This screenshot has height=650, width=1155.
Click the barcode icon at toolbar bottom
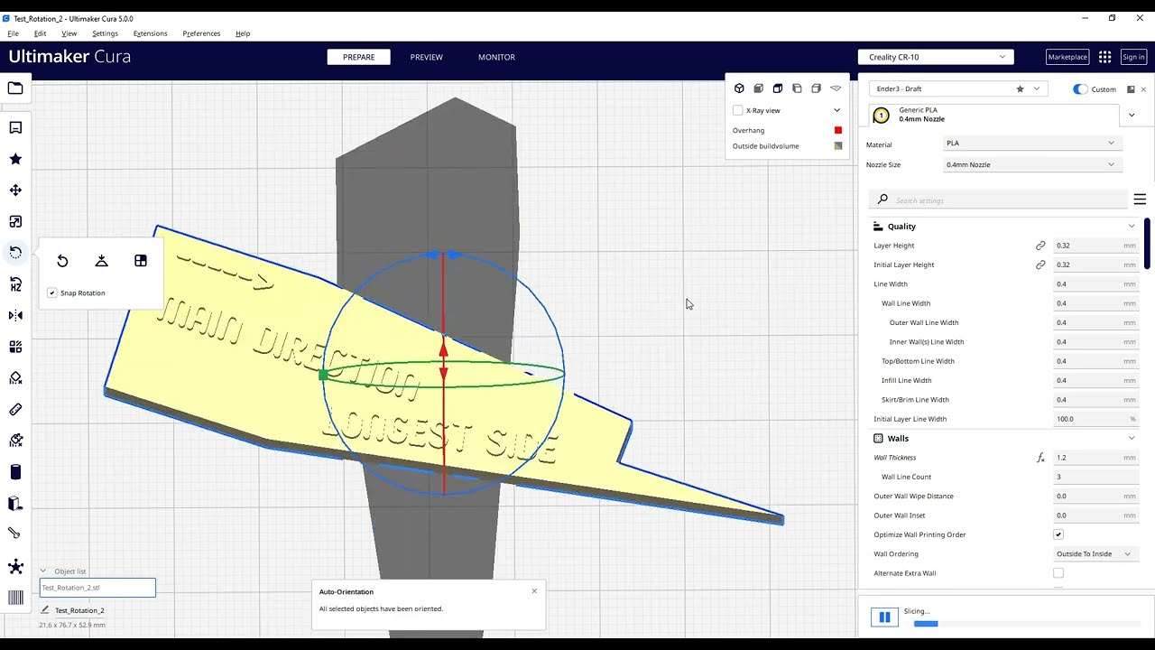coord(15,597)
